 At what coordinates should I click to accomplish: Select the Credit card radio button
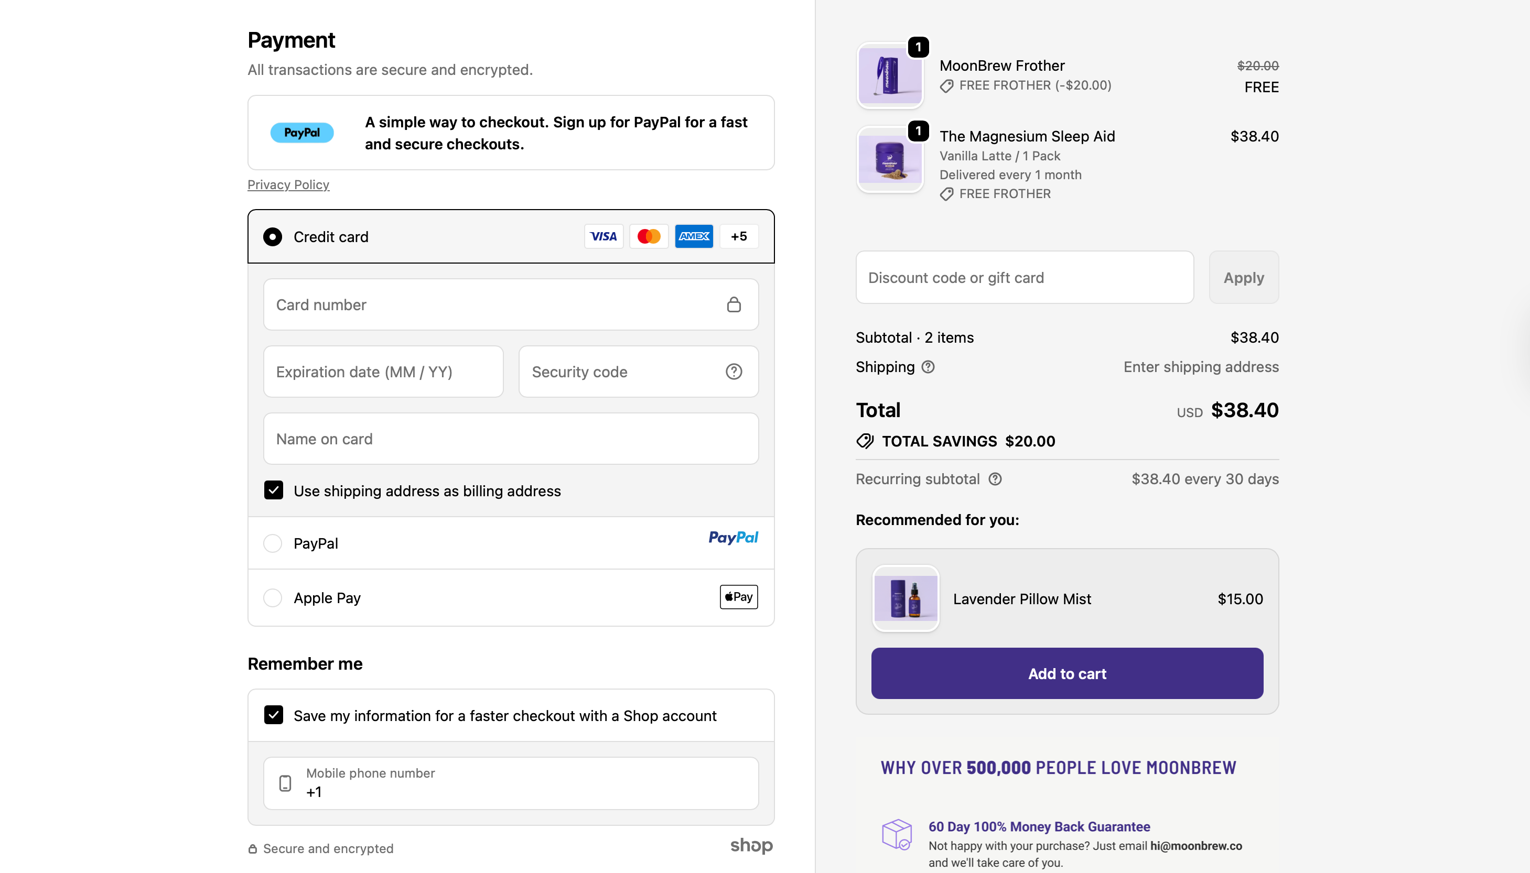pyautogui.click(x=273, y=237)
